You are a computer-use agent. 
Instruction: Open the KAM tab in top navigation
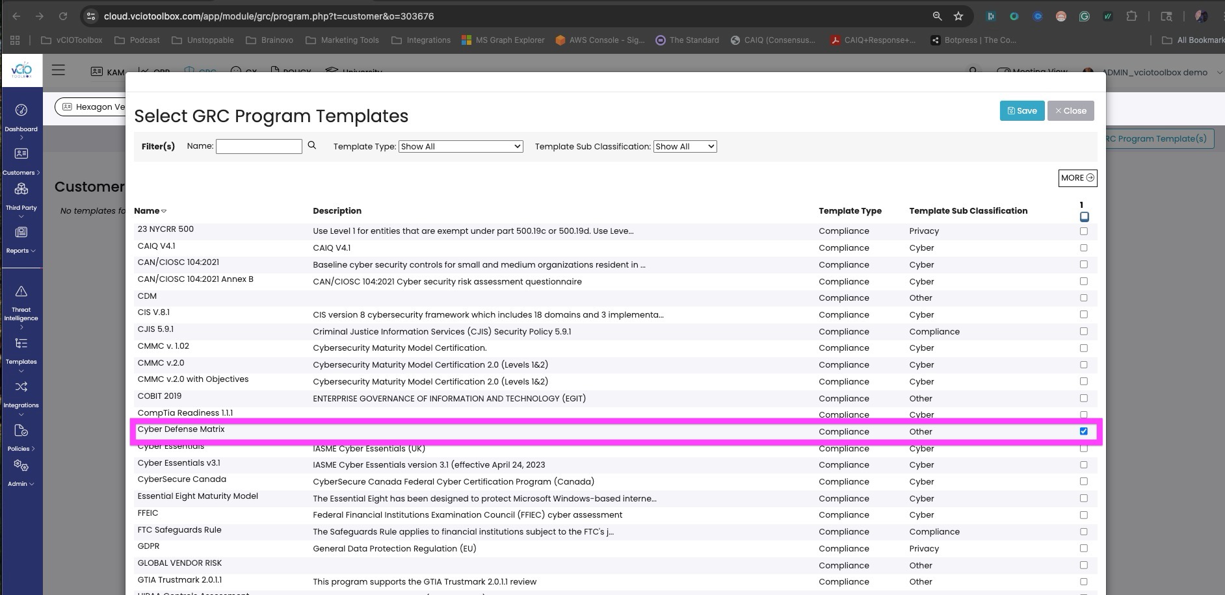pos(107,72)
